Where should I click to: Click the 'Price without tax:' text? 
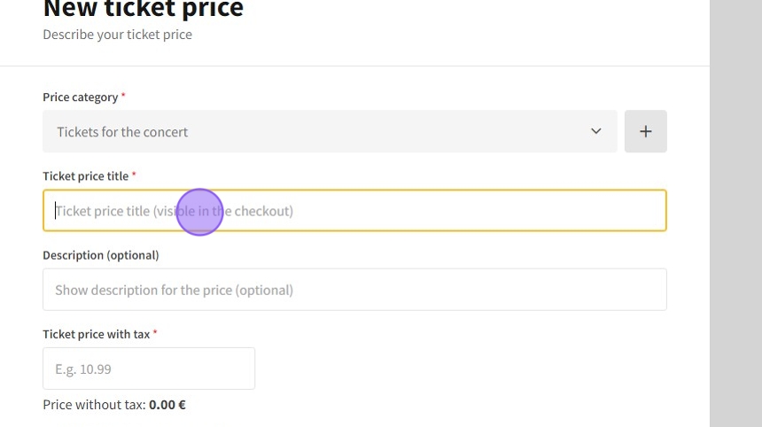click(94, 405)
